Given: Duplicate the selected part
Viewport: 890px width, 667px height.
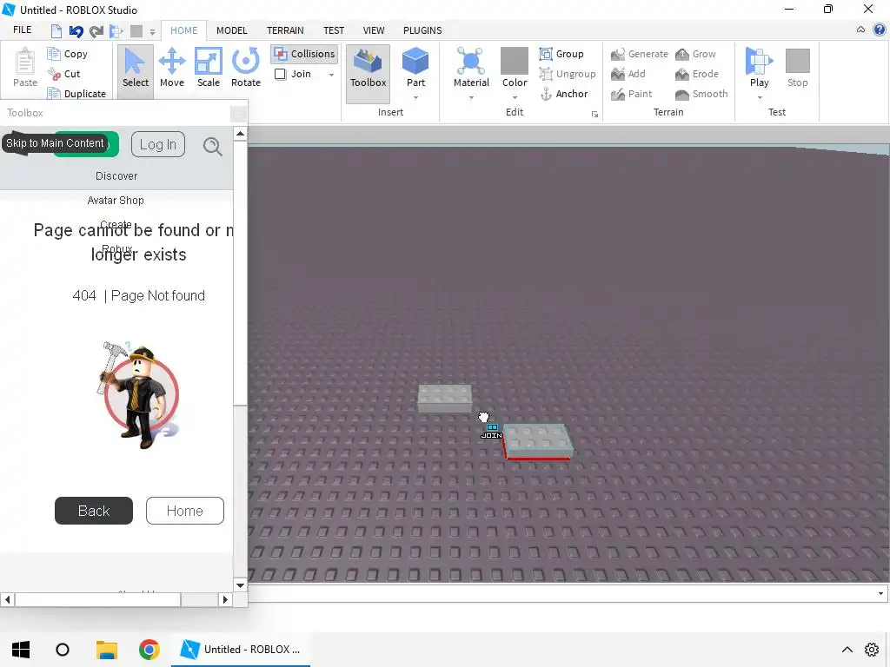Looking at the screenshot, I should (77, 94).
